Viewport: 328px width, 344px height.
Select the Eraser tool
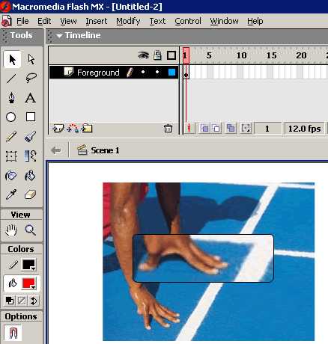[31, 194]
